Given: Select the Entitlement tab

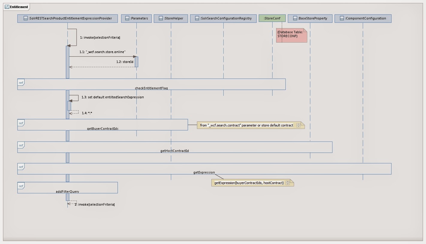Looking at the screenshot, I should 16,7.
